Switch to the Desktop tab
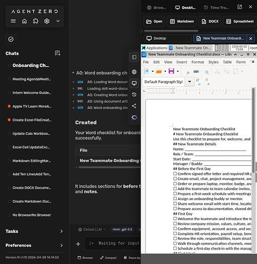Screen dimensions: 257x264 (x=167, y=39)
